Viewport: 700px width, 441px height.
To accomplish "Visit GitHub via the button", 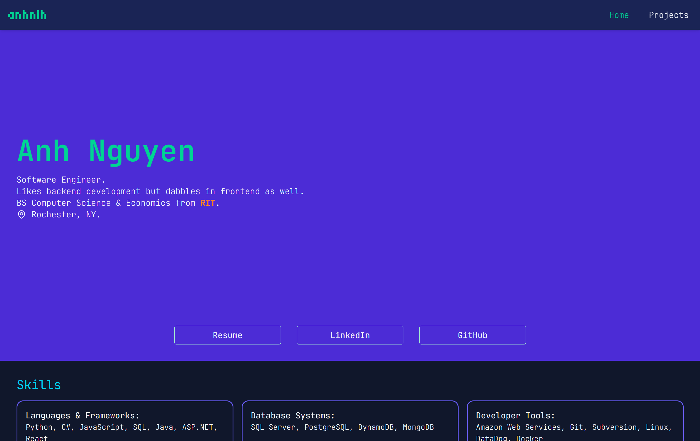I will click(472, 335).
